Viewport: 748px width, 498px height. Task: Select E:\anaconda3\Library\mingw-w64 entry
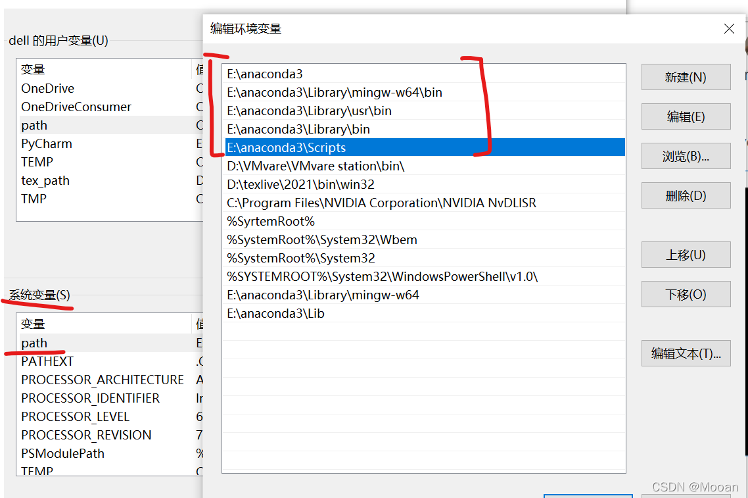[x=424, y=295]
